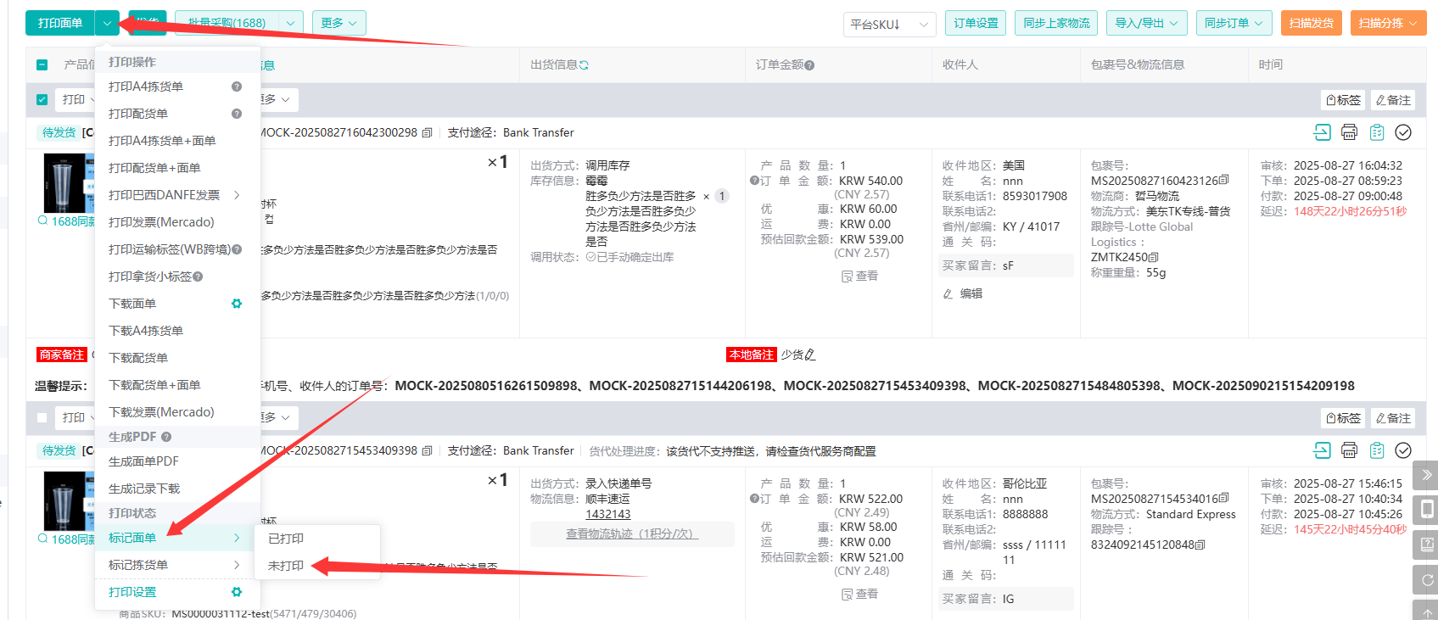Copy tracking number 8324092145120848
1438x620 pixels.
point(1200,545)
